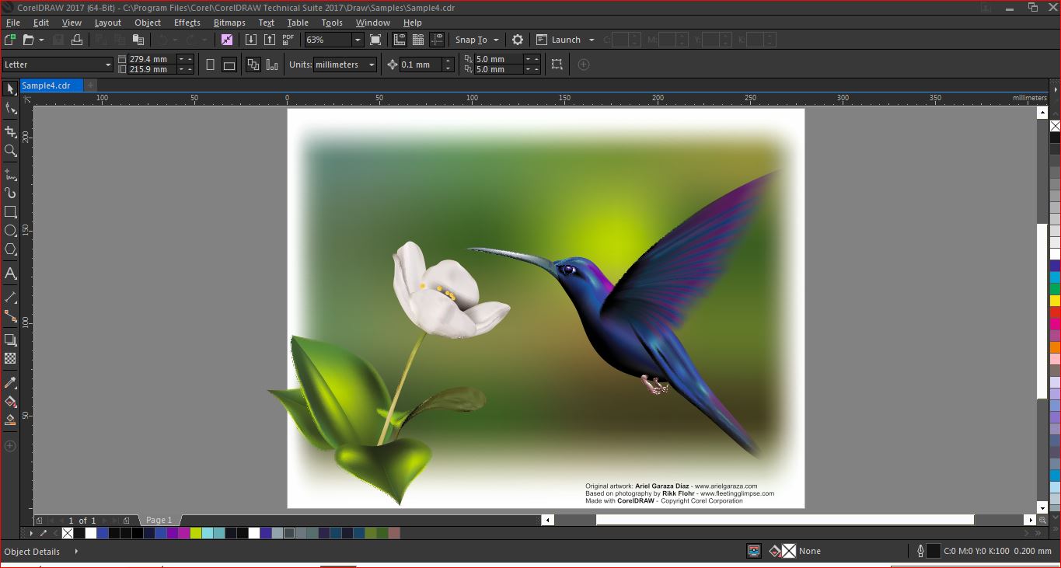This screenshot has height=568, width=1061.
Task: Expand the Object Details arrow
Action: (76, 552)
